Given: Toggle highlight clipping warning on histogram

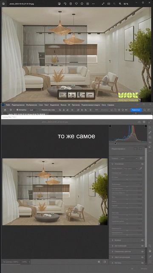Looking at the screenshot, I should [145, 126].
